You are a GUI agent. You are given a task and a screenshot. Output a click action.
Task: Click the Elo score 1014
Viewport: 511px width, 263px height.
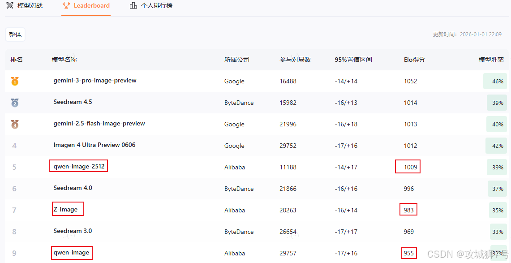pyautogui.click(x=410, y=103)
